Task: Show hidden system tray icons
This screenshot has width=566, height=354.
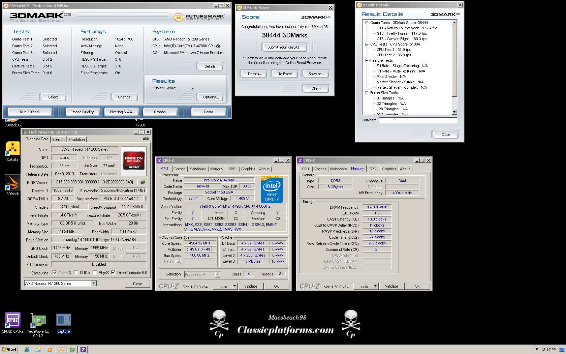Action: click(537, 350)
